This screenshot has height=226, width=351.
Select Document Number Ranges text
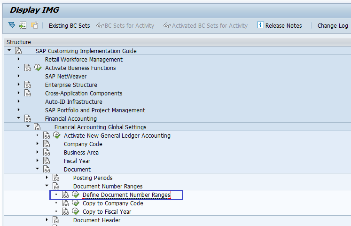click(108, 187)
